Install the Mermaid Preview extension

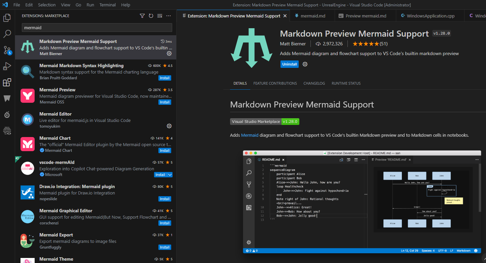[165, 102]
